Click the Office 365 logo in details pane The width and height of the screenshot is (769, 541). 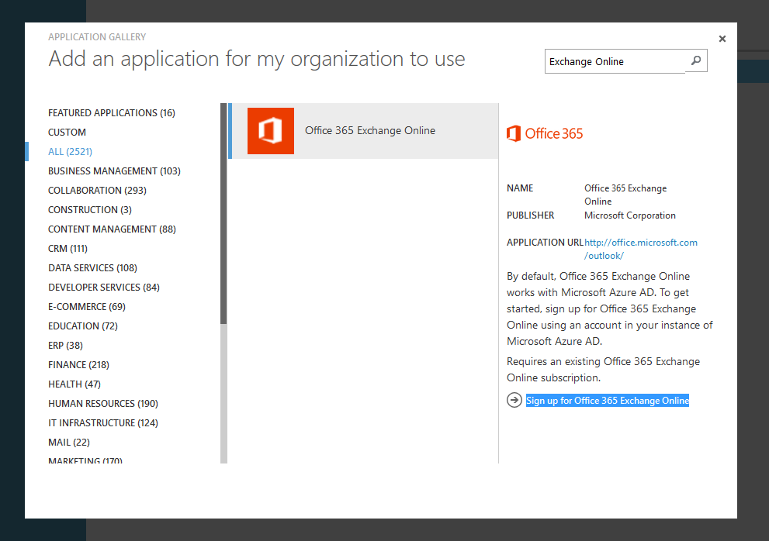pyautogui.click(x=545, y=133)
